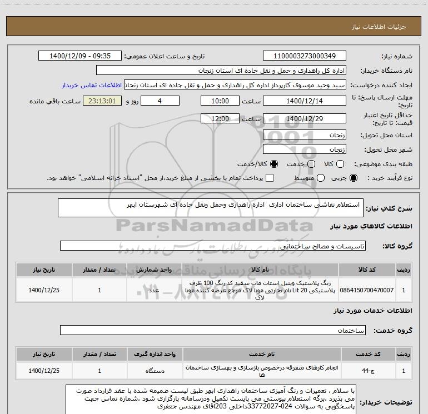Click the واحد شمارش column header
The width and height of the screenshot is (428, 414).
[x=154, y=270]
